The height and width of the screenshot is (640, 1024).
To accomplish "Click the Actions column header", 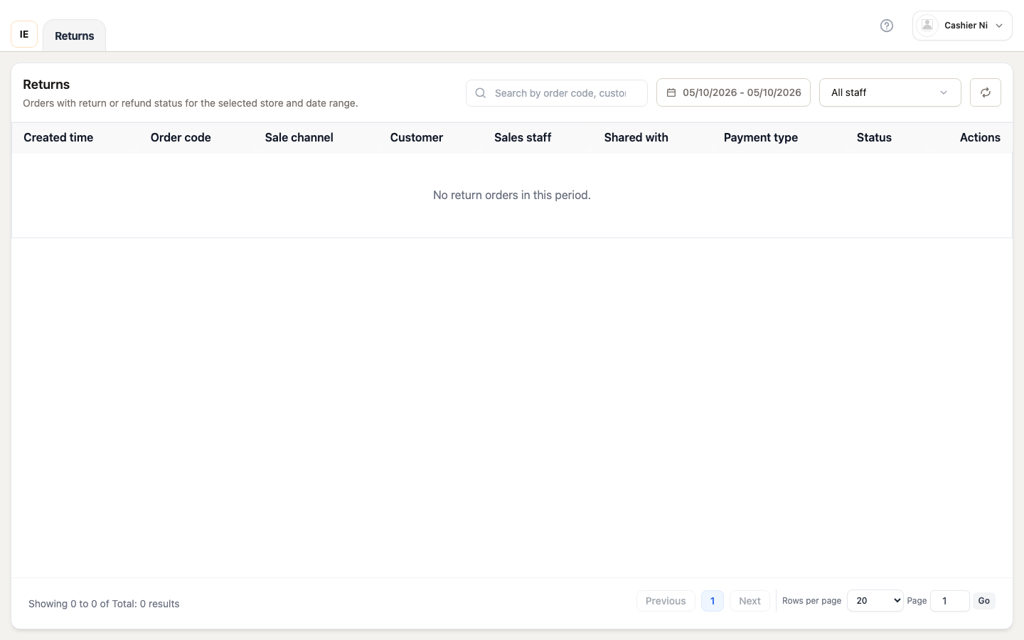I will click(x=980, y=138).
